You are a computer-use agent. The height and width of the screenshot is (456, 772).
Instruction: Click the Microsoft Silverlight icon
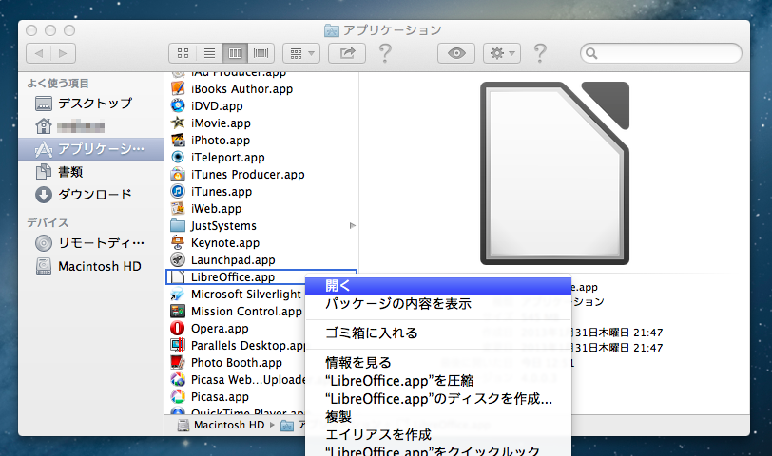click(x=178, y=294)
